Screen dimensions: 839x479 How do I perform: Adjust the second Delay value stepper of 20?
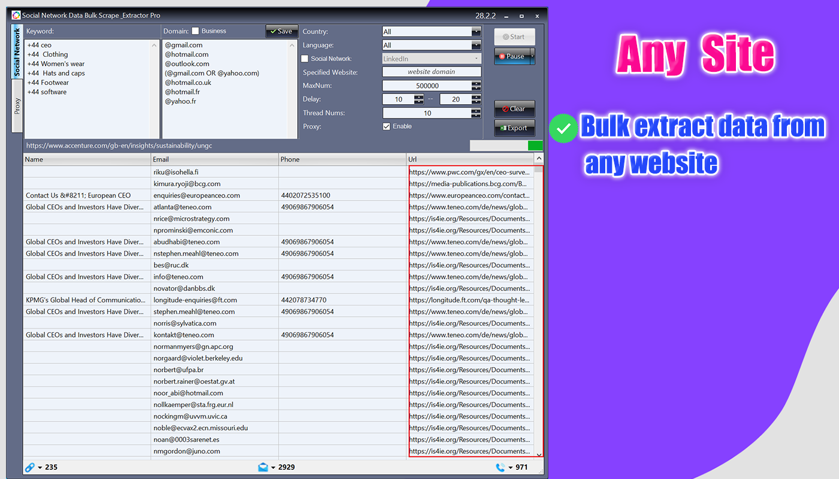coord(476,99)
